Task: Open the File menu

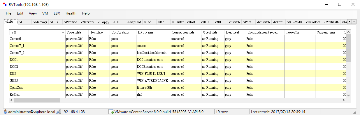Action: point(8,13)
